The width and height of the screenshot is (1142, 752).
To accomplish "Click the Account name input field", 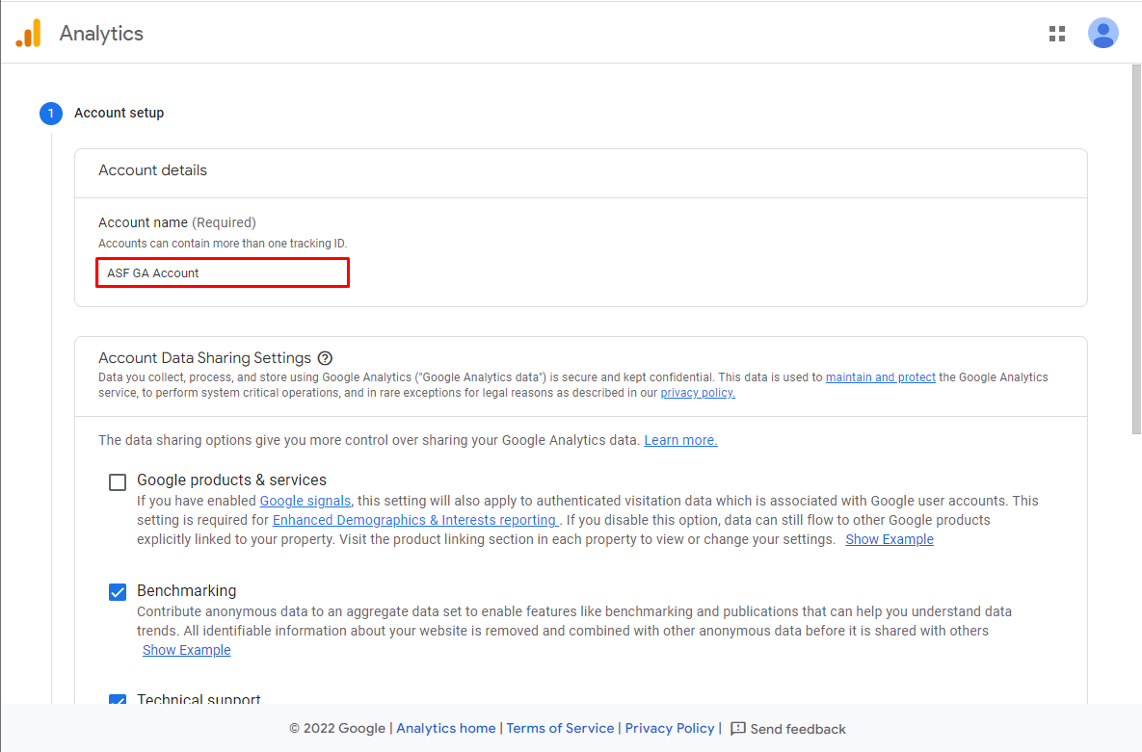I will pos(223,273).
